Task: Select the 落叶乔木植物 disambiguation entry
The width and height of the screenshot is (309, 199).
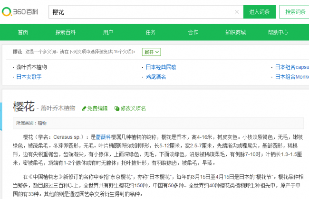Action: point(31,67)
